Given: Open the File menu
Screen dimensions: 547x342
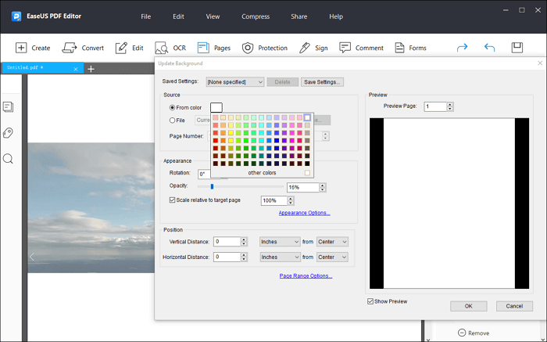Looking at the screenshot, I should click(x=146, y=16).
